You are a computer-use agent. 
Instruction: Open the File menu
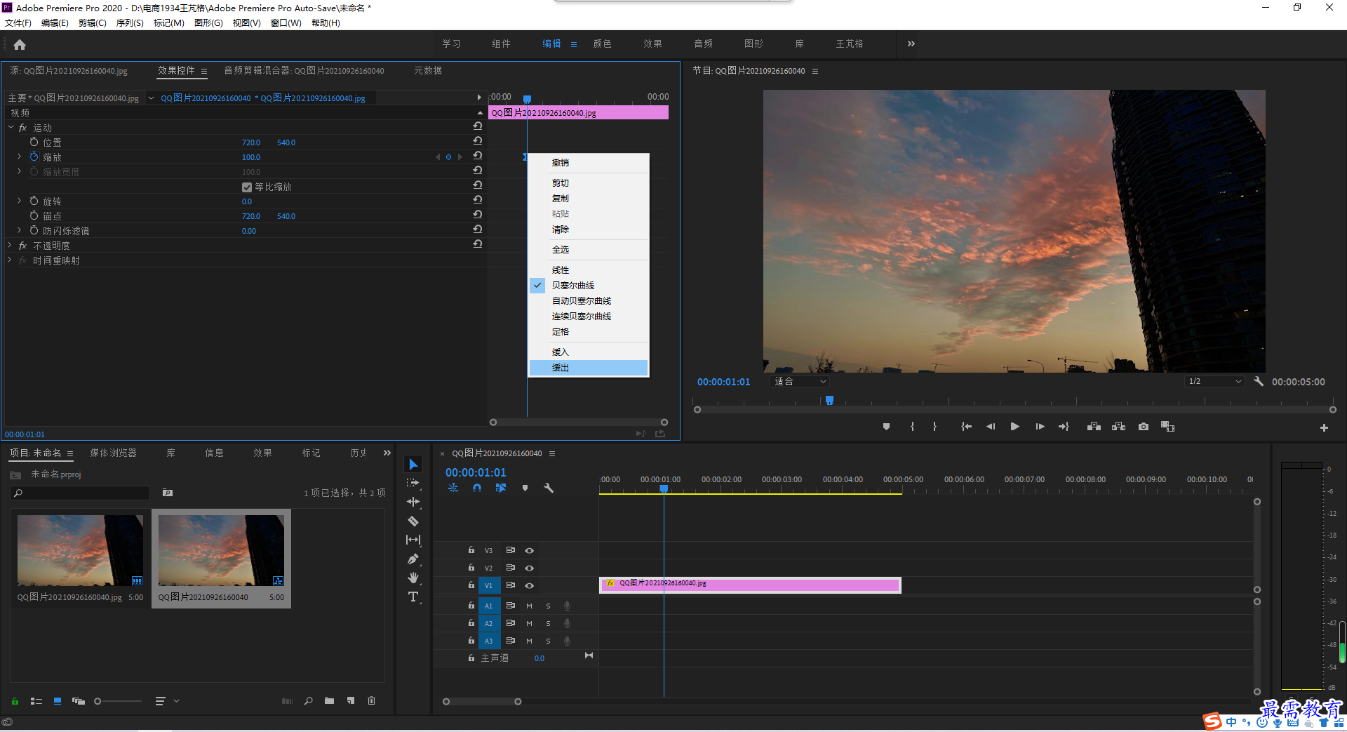point(18,23)
